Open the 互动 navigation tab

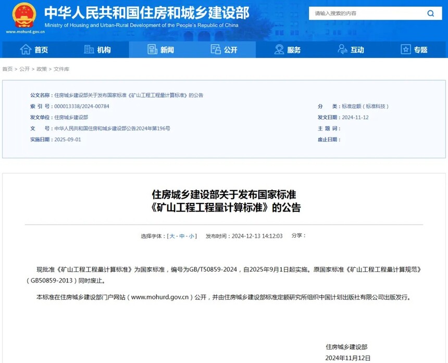tap(351, 49)
